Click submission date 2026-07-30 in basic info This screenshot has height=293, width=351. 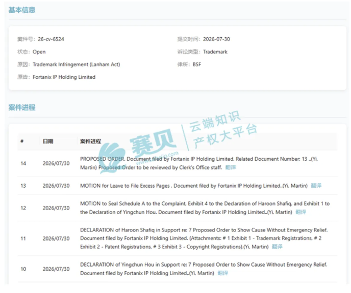[216, 39]
